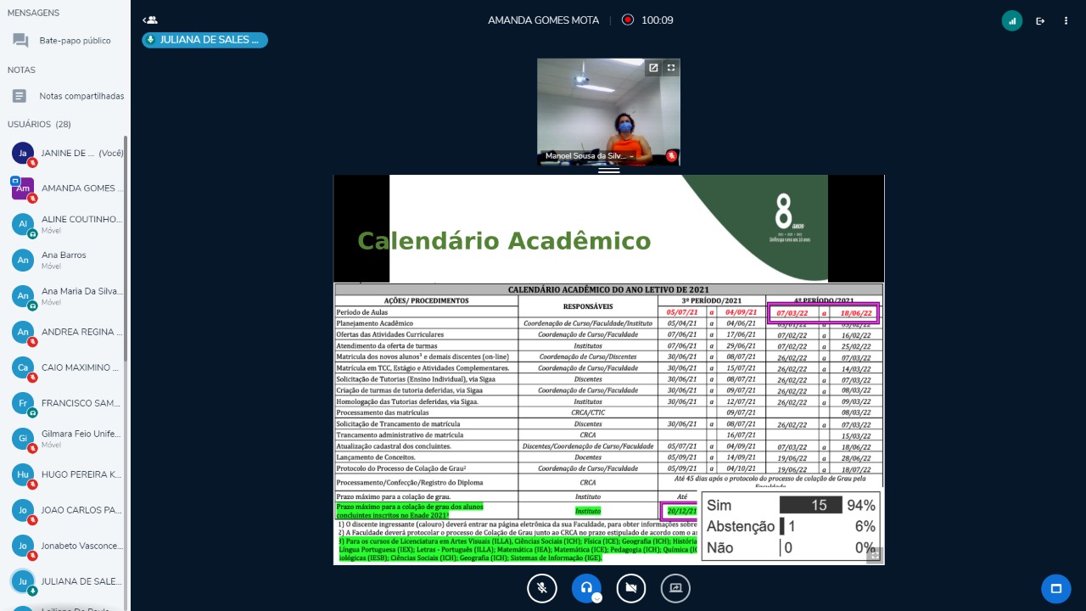Select user Ana Maria Da Silva
1086x611 pixels.
point(66,296)
